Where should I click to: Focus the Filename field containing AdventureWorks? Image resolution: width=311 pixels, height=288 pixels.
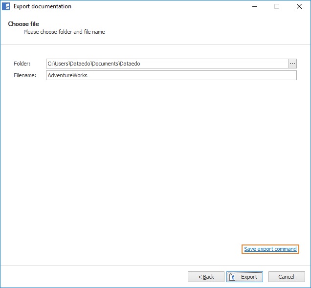point(171,75)
